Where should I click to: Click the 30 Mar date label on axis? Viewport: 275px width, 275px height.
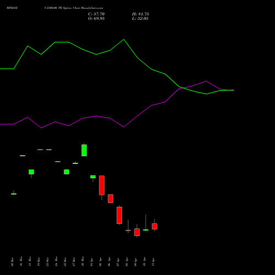pyautogui.click(x=82, y=262)
